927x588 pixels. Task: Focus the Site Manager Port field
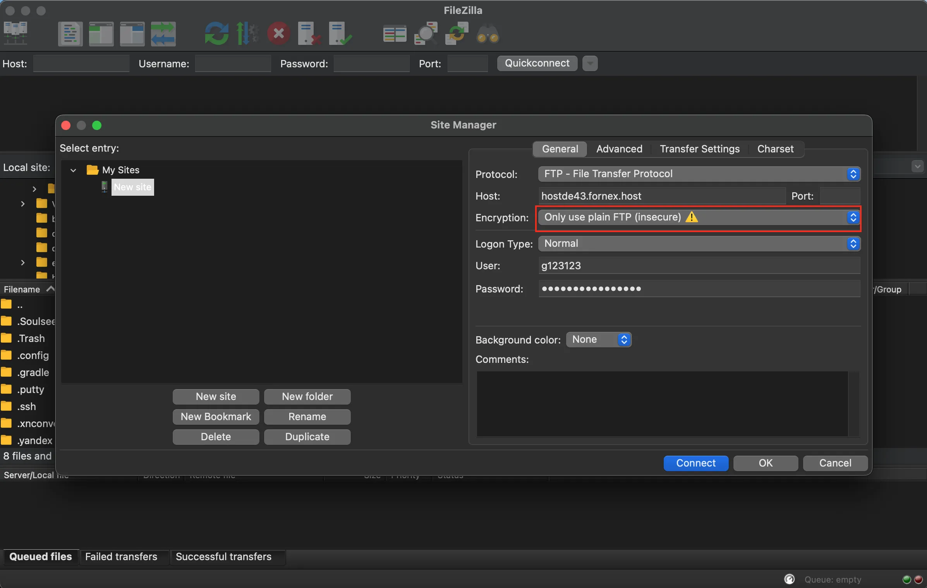point(840,196)
